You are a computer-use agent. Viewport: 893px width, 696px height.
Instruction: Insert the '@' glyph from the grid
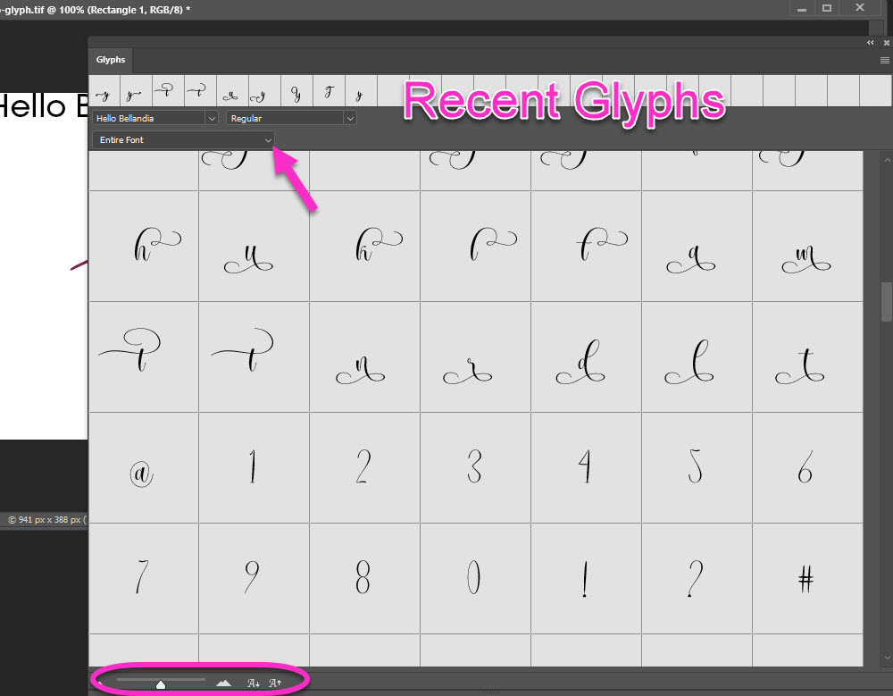click(x=144, y=467)
